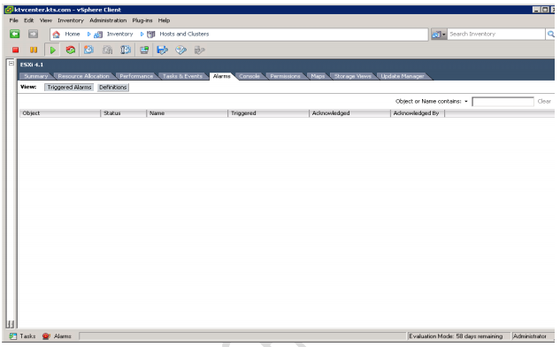Screen dimensions: 560x347
Task: Click the floppy drive connect icon
Action: pyautogui.click(x=162, y=50)
